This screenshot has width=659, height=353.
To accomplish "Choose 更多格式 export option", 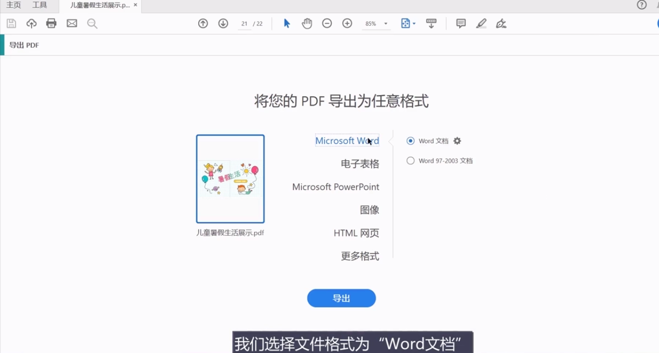I will click(x=360, y=256).
